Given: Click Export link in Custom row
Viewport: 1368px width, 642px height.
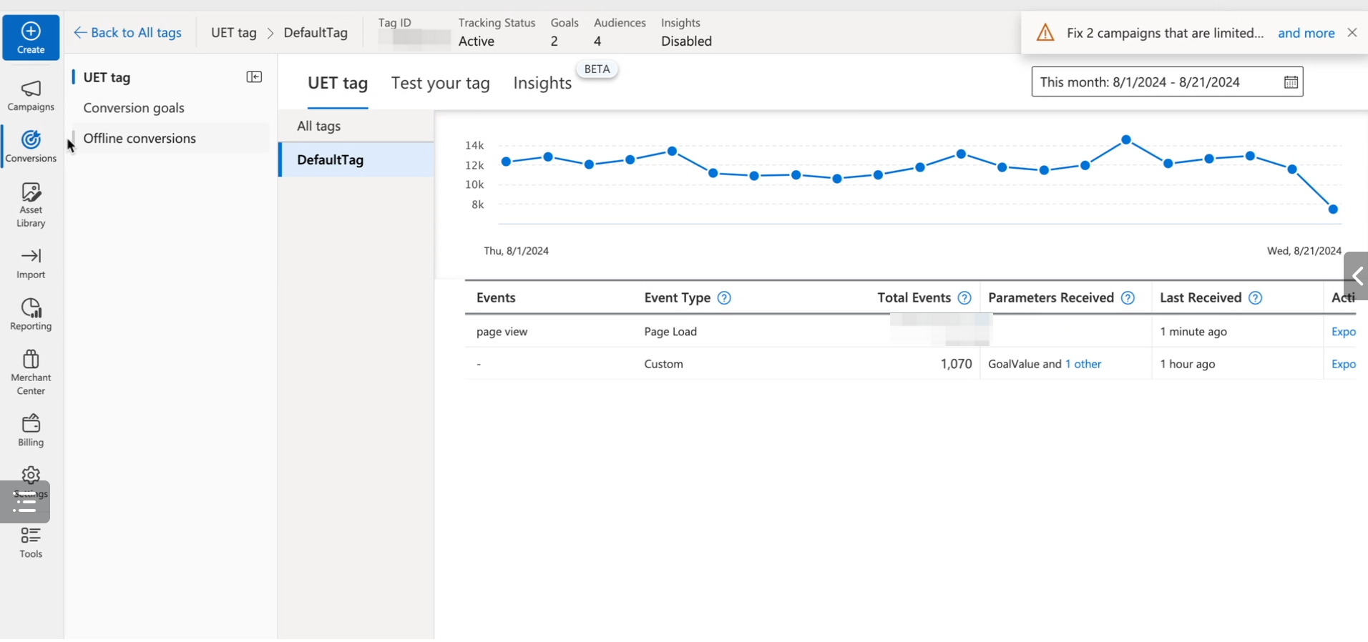Looking at the screenshot, I should [x=1343, y=364].
